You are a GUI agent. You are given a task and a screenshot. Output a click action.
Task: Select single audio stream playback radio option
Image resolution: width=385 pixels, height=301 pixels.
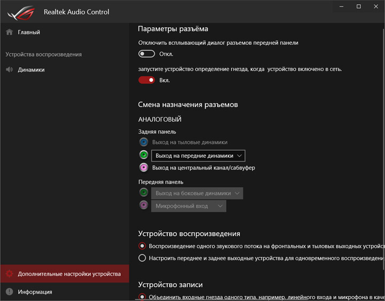142,246
